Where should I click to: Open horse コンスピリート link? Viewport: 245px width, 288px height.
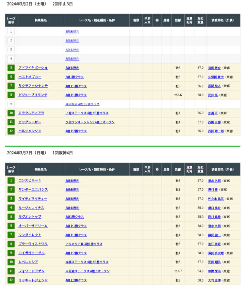30,180
